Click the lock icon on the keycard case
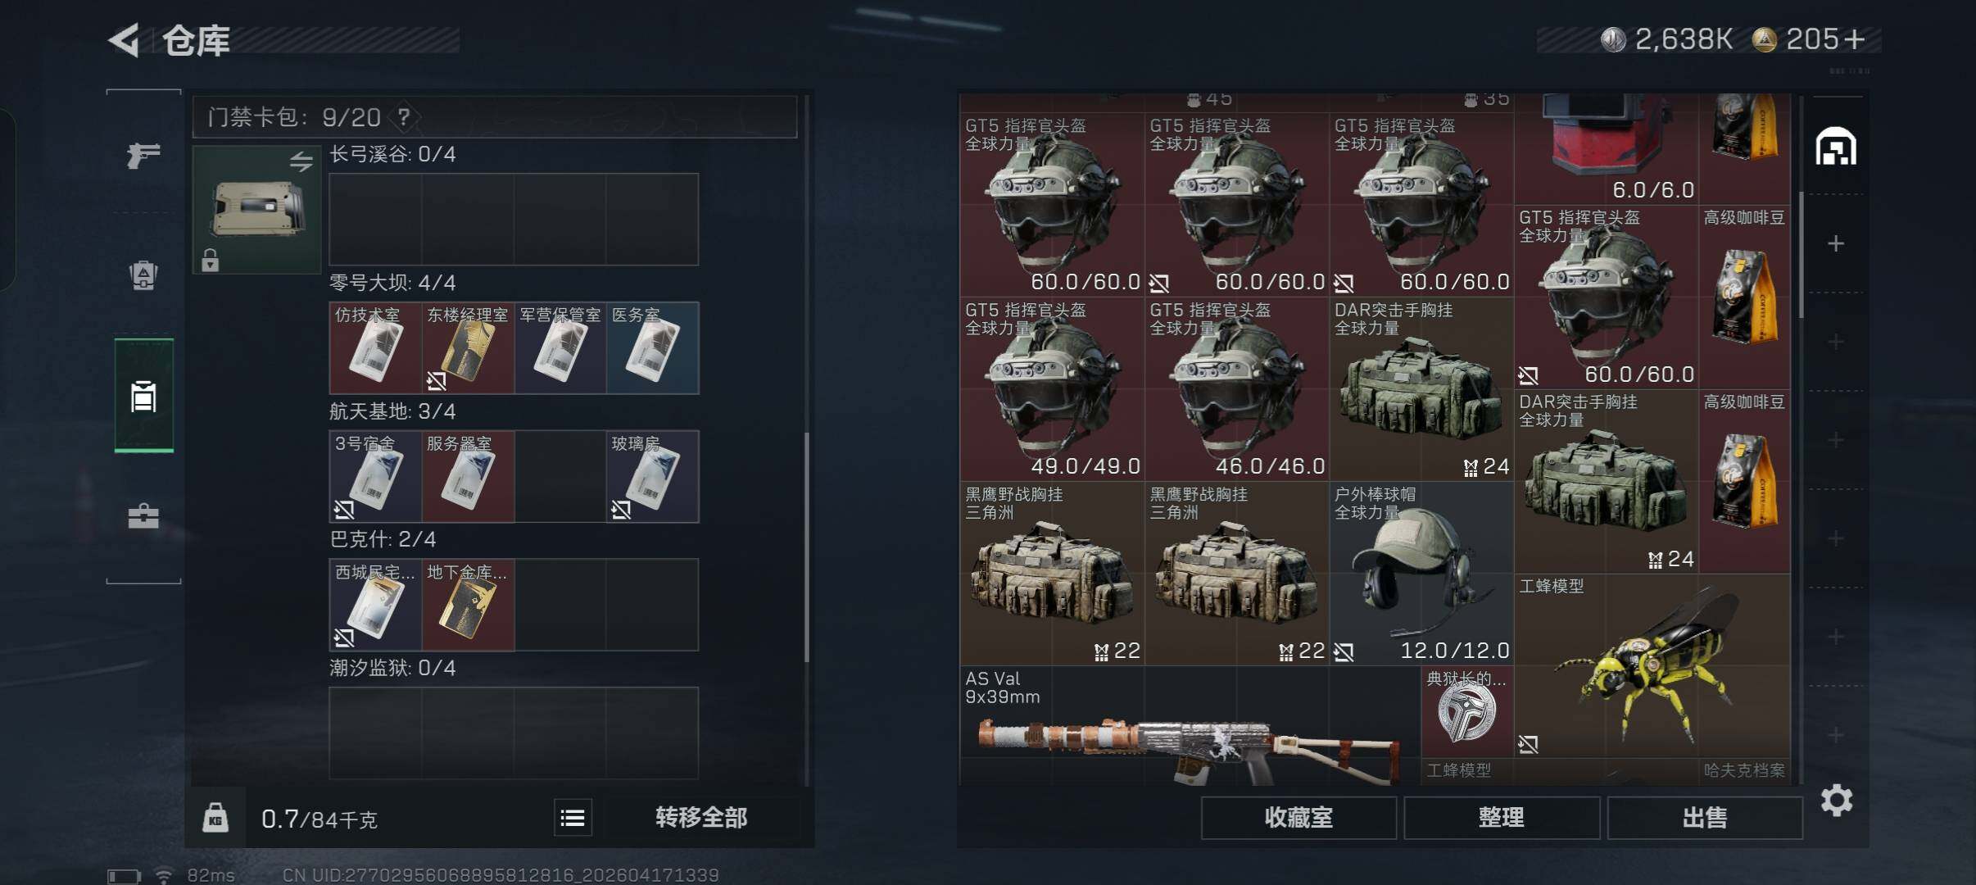1976x885 pixels. [x=211, y=260]
